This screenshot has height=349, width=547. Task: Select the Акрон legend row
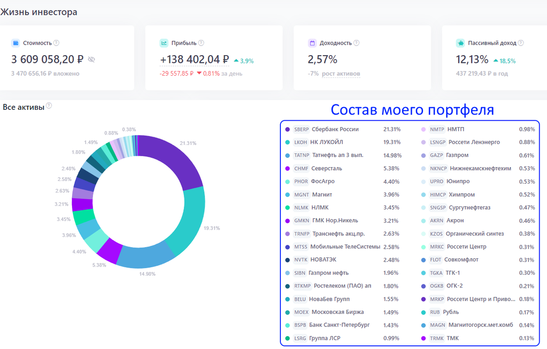click(x=478, y=221)
